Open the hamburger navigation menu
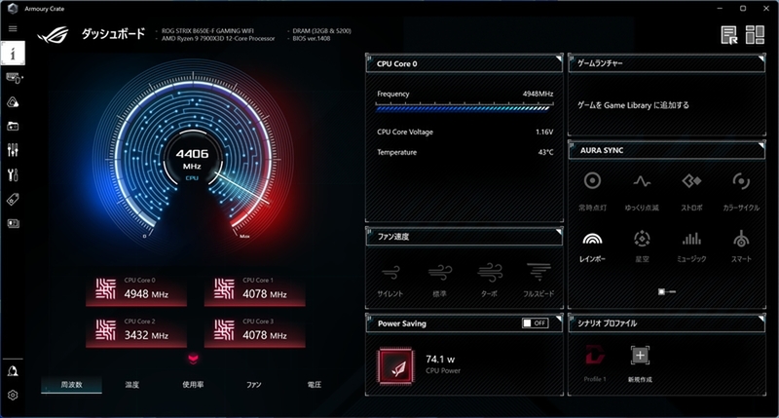 [x=13, y=29]
